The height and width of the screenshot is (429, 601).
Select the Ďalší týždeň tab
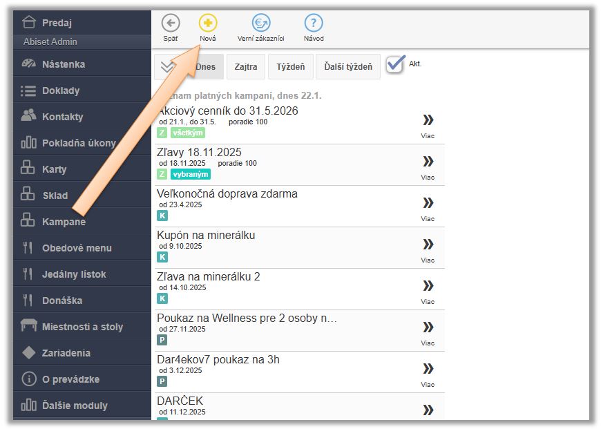[x=348, y=67]
